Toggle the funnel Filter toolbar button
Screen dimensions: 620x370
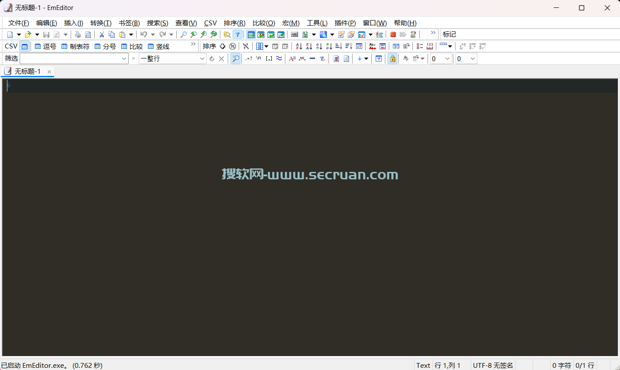pos(238,34)
